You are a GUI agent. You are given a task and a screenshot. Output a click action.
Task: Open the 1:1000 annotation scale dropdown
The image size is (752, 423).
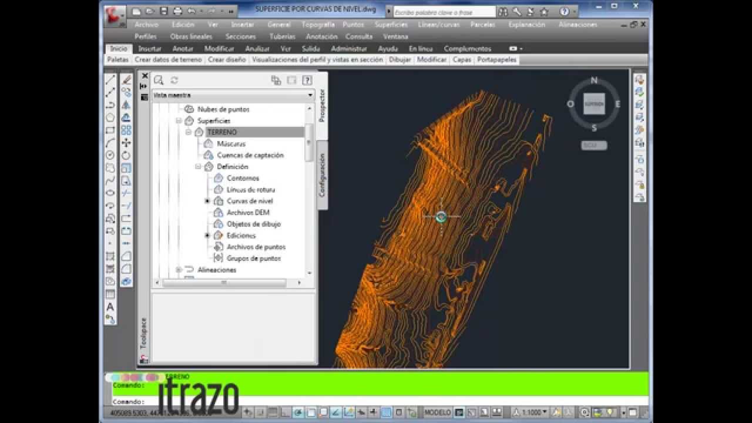(x=531, y=412)
